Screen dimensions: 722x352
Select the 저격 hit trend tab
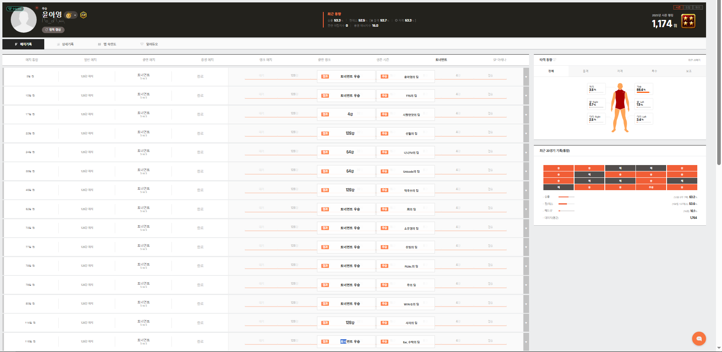pos(620,71)
